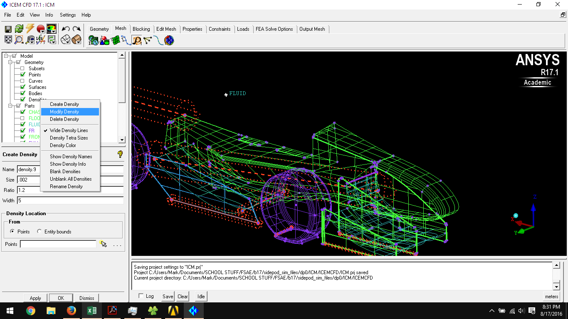The image size is (568, 319).
Task: Click the Surface Mesh Setup icon
Action: (x=115, y=40)
